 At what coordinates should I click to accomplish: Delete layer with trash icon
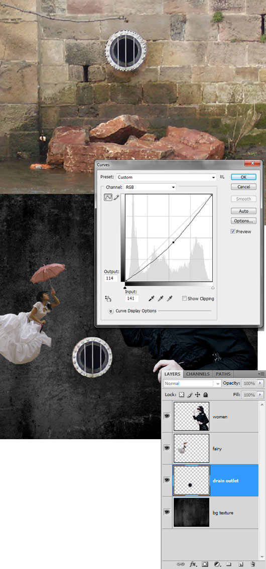pyautogui.click(x=253, y=564)
